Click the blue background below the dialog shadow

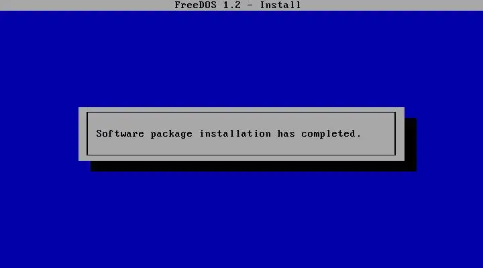(241, 220)
